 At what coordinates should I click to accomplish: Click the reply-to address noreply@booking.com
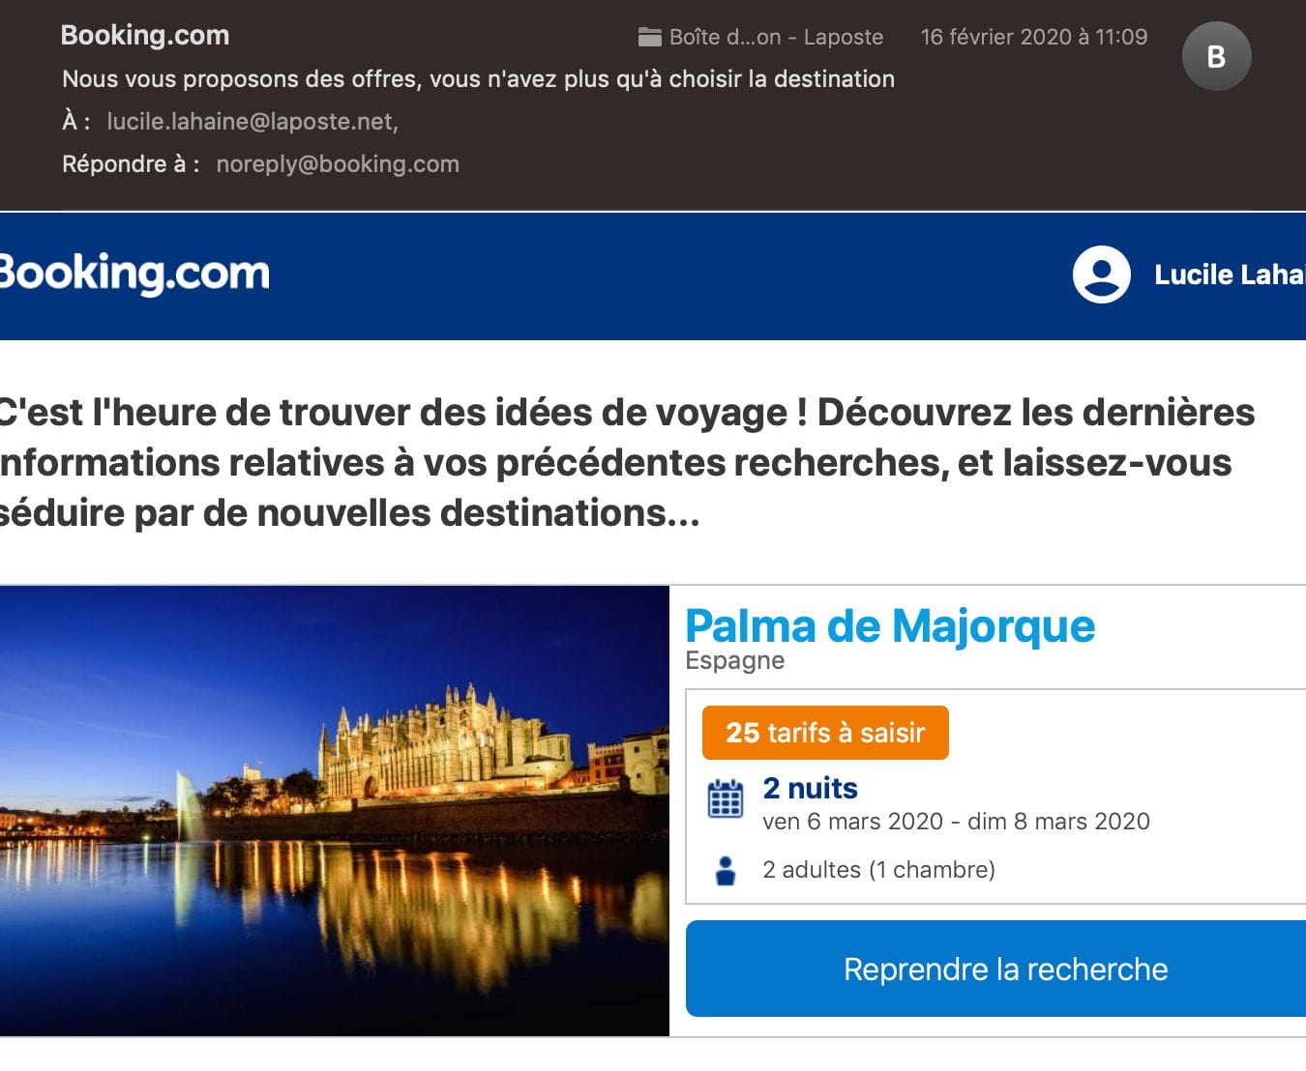tap(338, 164)
